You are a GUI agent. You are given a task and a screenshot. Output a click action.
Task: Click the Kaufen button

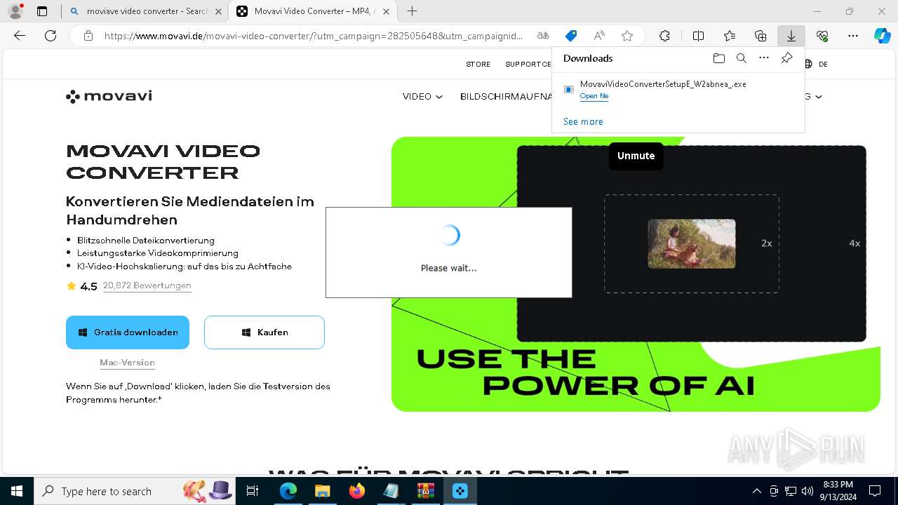[264, 332]
